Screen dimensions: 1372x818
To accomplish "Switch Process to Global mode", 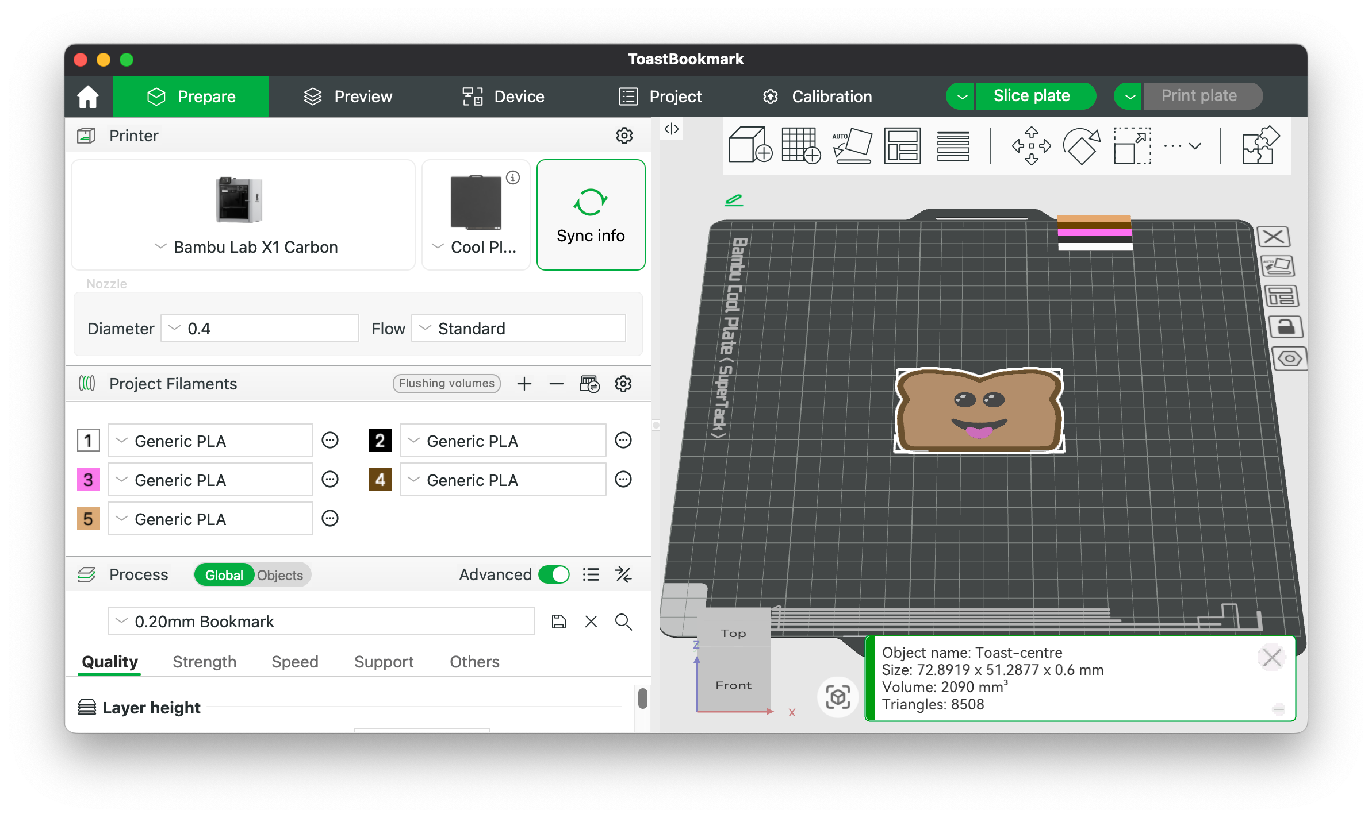I will click(224, 575).
